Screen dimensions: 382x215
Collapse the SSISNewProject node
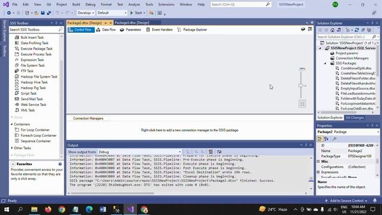[320, 48]
